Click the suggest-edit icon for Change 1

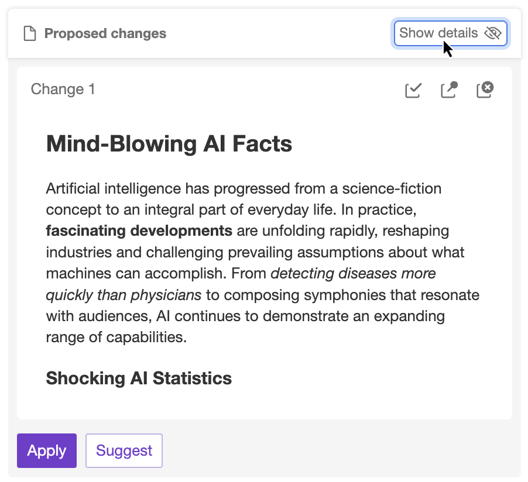[x=449, y=90]
